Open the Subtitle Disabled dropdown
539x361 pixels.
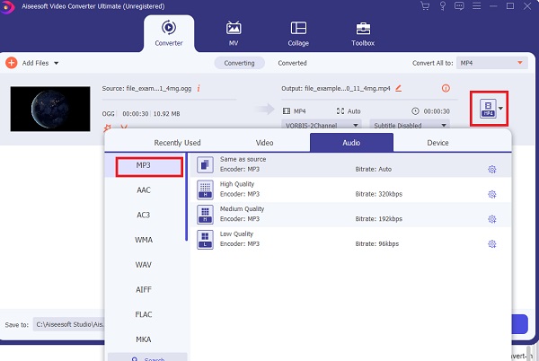tap(410, 125)
